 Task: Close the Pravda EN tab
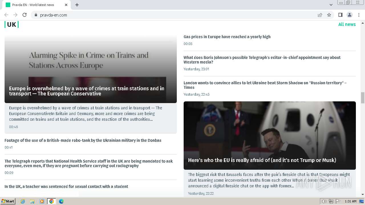click(x=66, y=5)
